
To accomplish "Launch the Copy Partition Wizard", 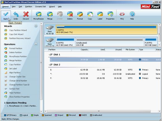I will tap(18, 30).
